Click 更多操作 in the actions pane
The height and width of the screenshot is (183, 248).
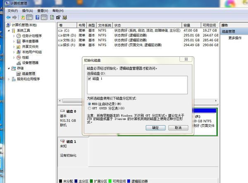(x=235, y=38)
